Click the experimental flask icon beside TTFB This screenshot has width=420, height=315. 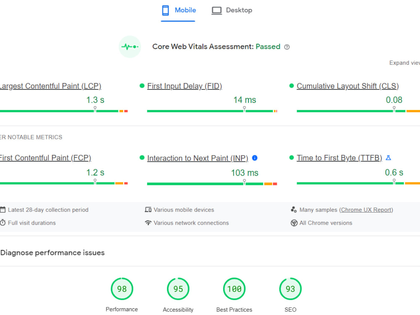pos(388,157)
